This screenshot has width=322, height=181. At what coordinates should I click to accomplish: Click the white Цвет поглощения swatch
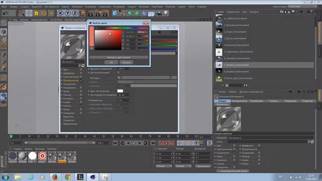[120, 91]
